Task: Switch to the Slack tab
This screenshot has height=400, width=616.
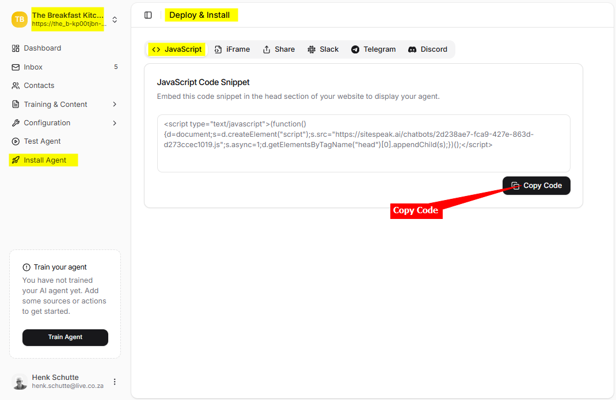Action: (x=324, y=49)
